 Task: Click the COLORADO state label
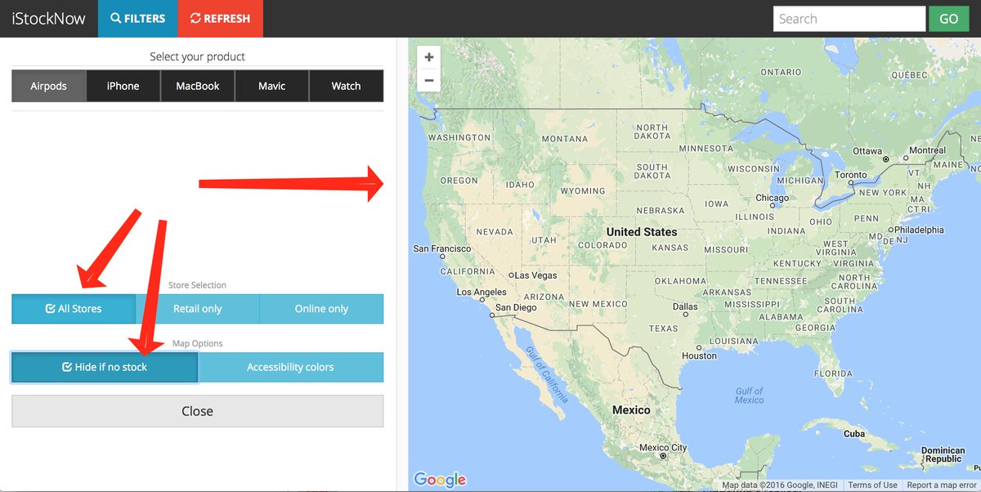pyautogui.click(x=602, y=245)
